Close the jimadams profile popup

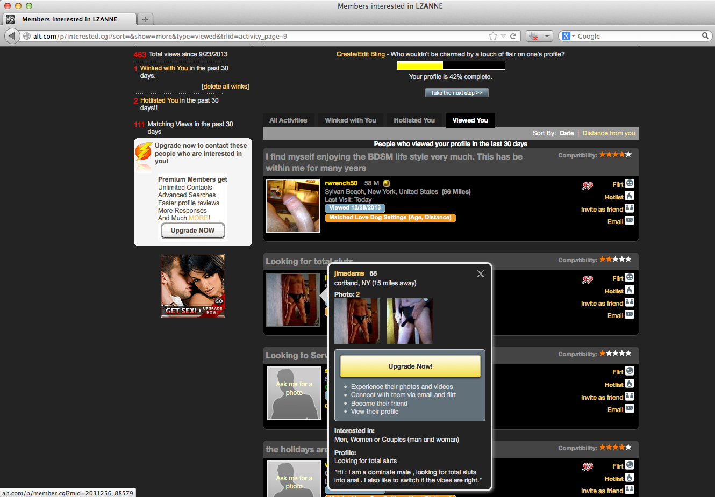[480, 273]
